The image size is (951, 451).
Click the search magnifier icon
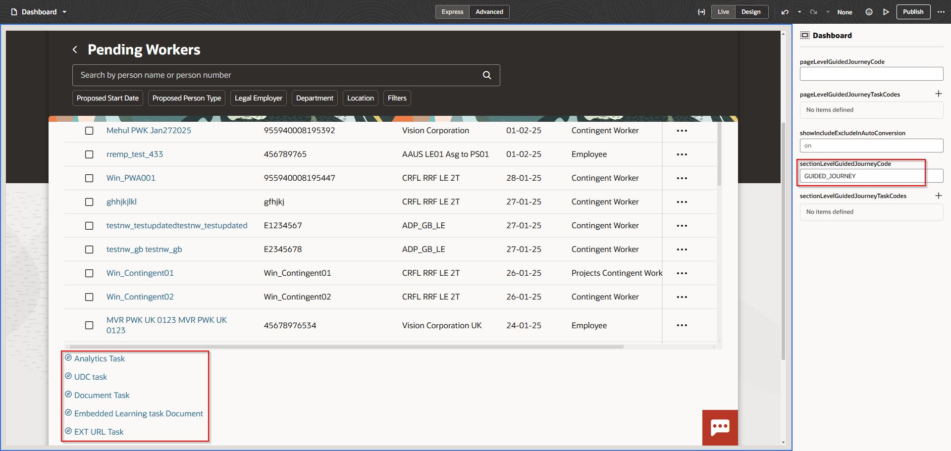487,75
